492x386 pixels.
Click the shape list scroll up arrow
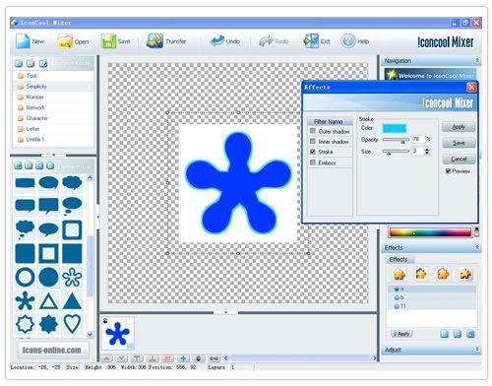tap(90, 178)
